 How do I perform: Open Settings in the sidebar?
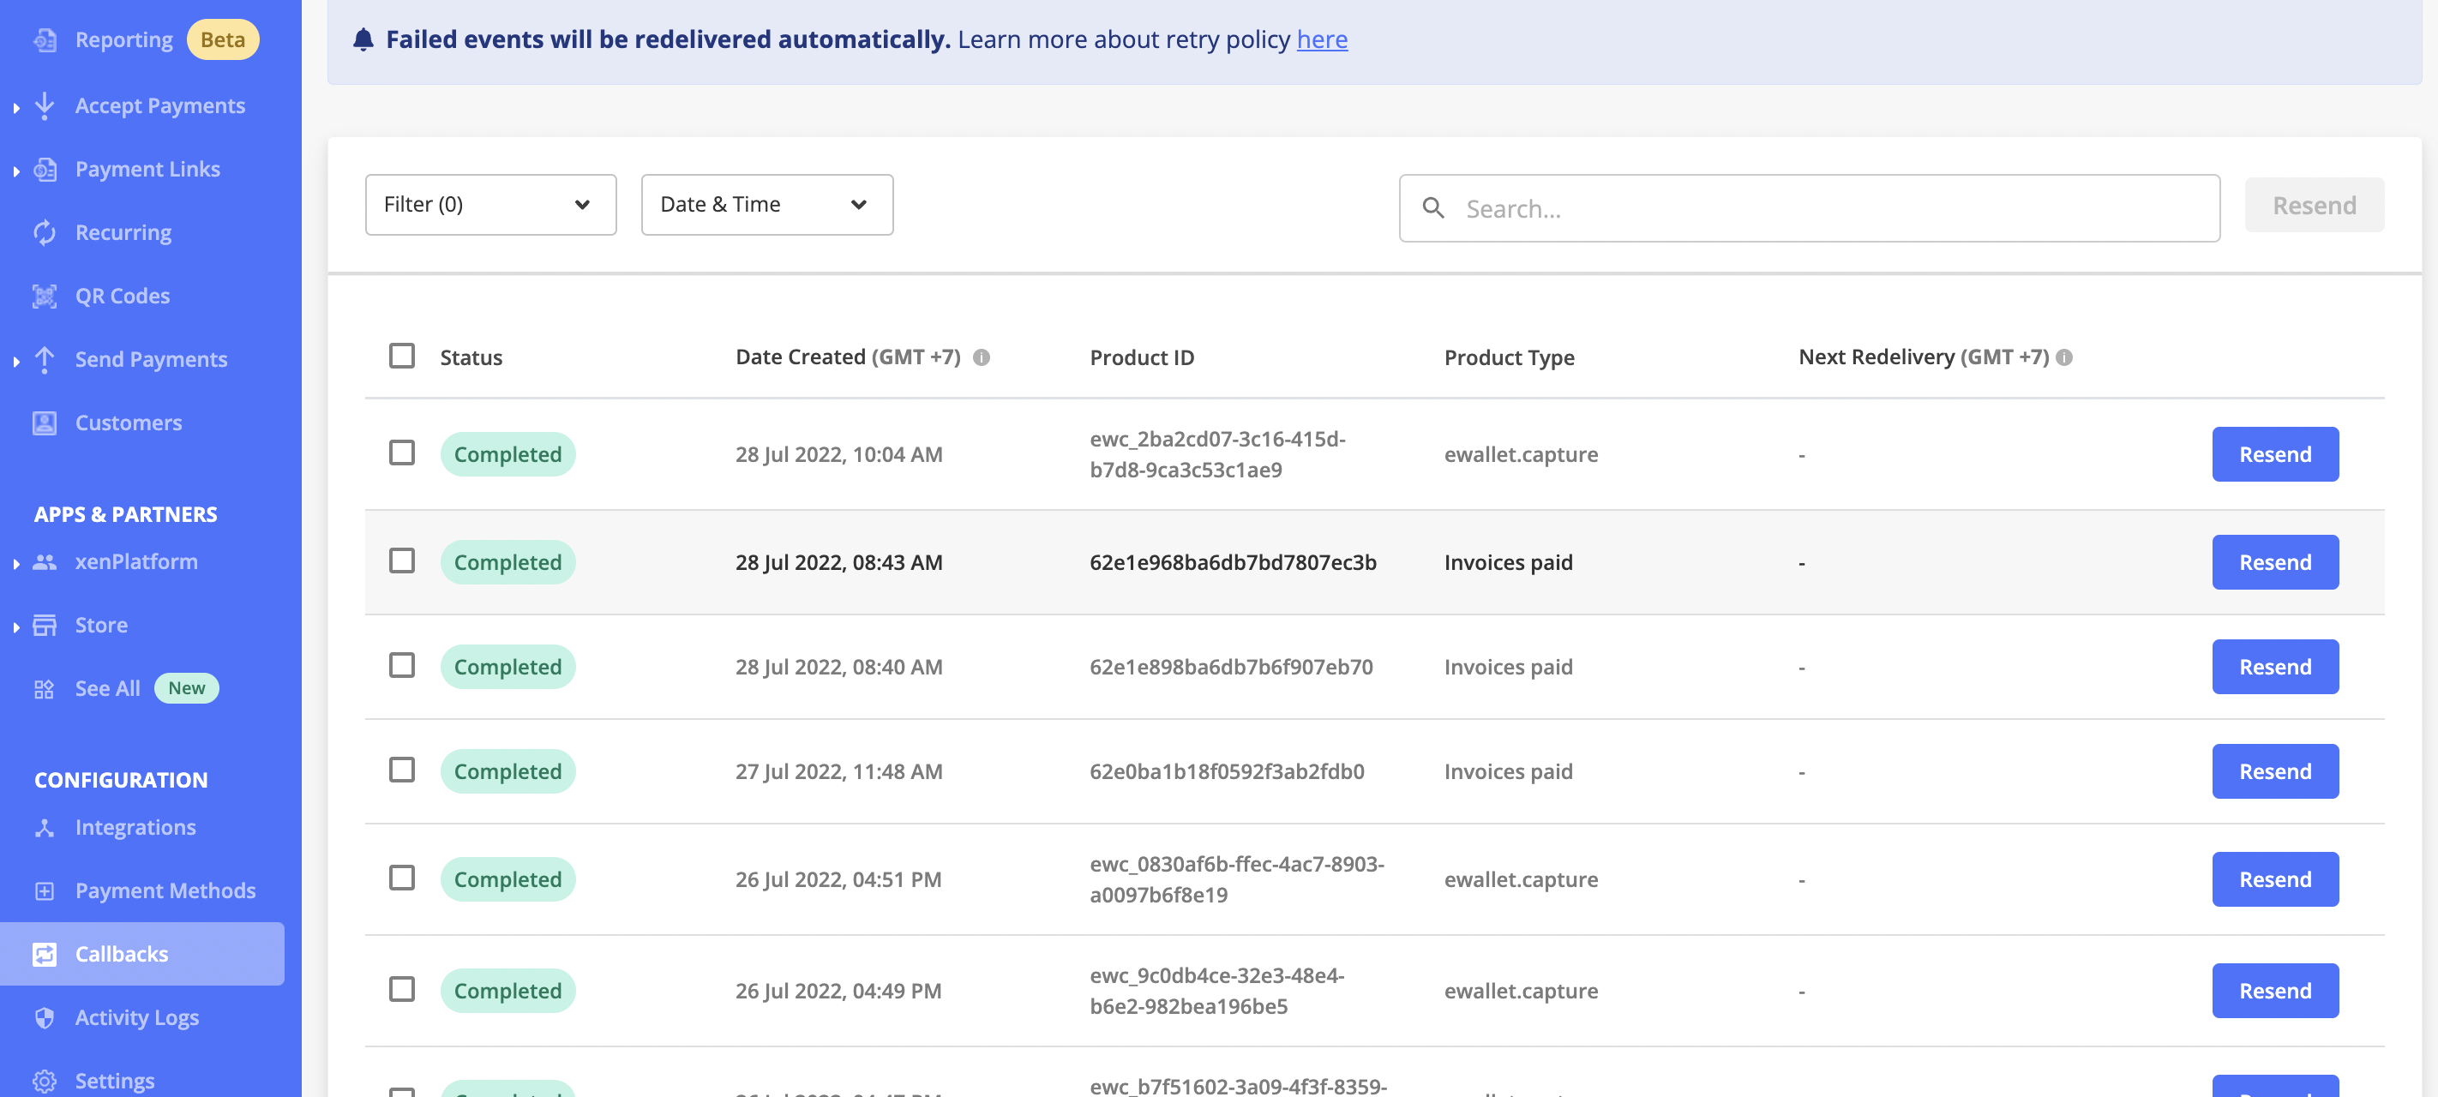click(x=115, y=1081)
